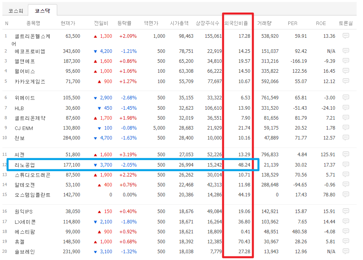Click the 전일비 column header
This screenshot has height=260, width=363.
coord(101,23)
